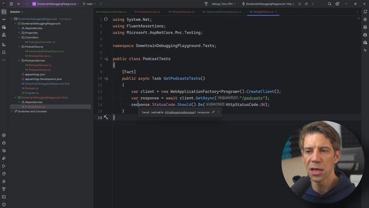Switch to the PodcastsController.cs tab
The image size is (369, 208).
(111, 12)
